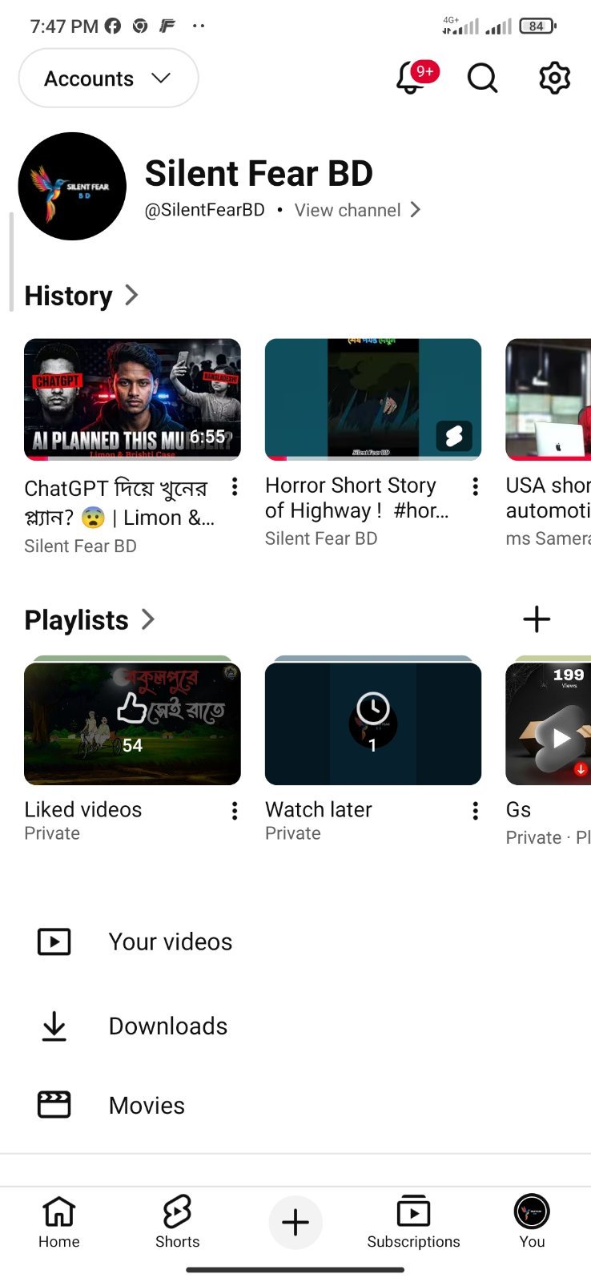Open the Liked videos playlist thumbnail
The image size is (591, 1282).
pyautogui.click(x=132, y=724)
